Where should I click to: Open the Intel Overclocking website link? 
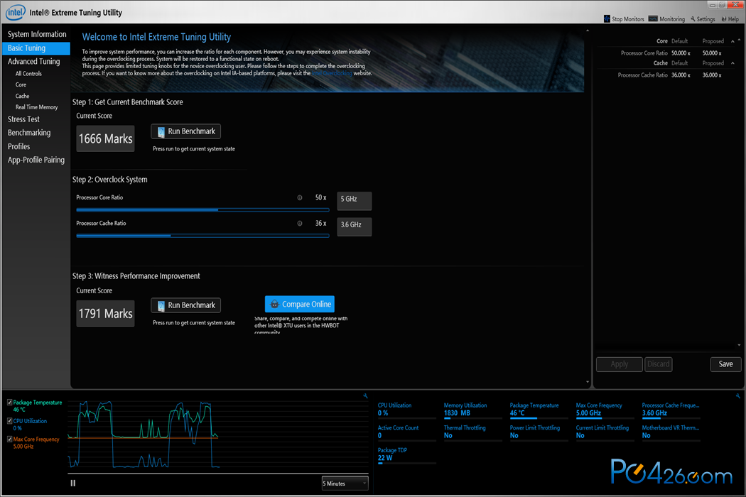pyautogui.click(x=332, y=73)
